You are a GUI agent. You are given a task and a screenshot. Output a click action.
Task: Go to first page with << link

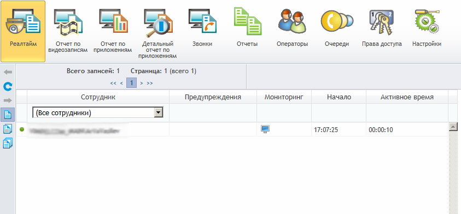113,83
